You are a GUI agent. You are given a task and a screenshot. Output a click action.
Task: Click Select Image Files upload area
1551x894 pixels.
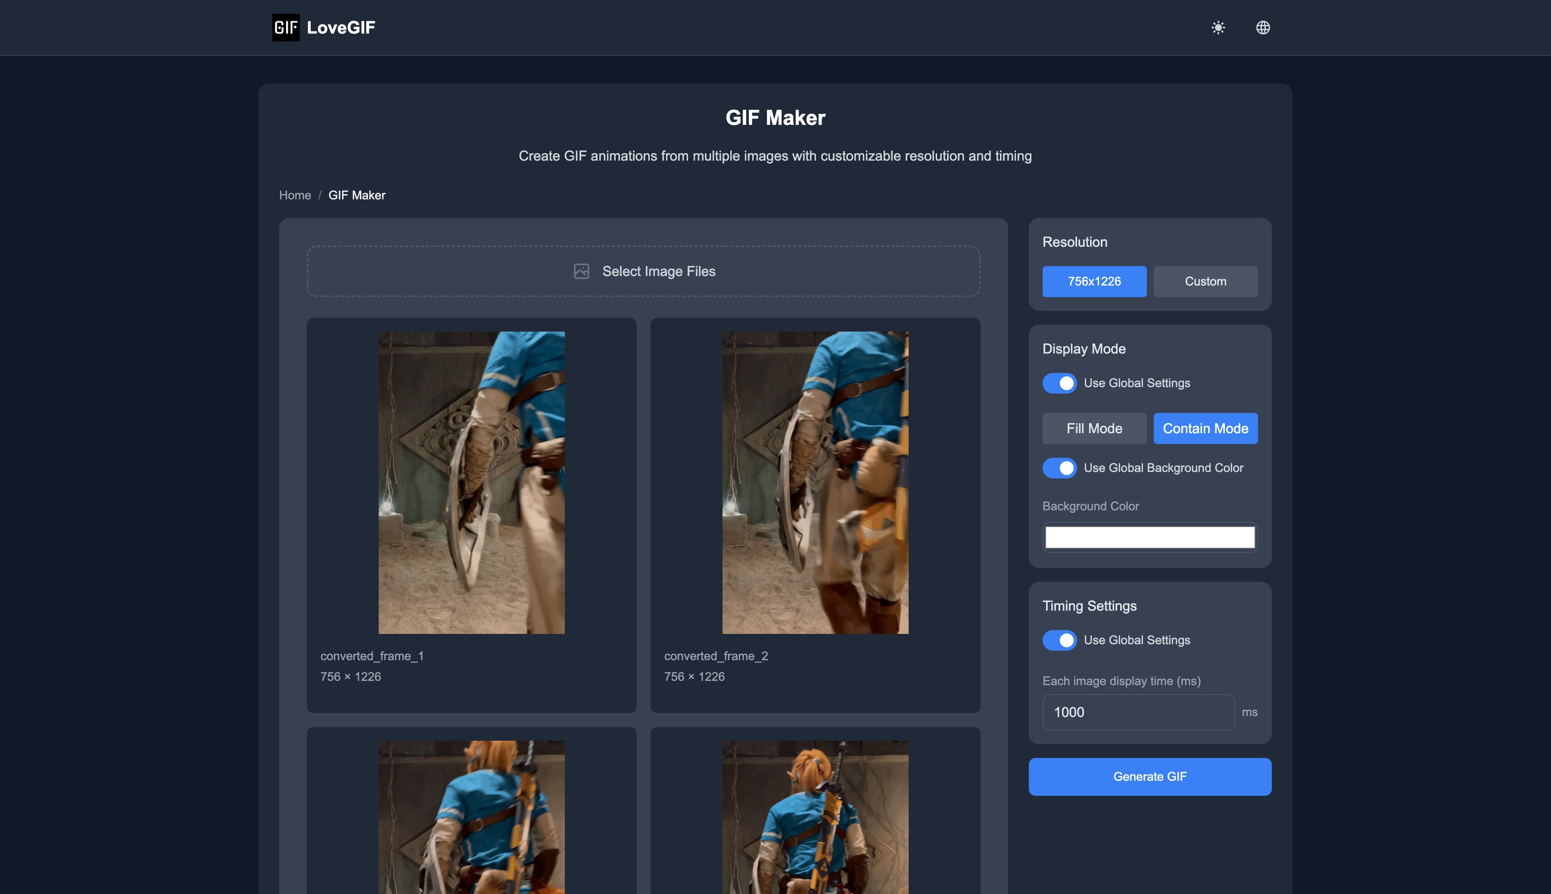643,271
